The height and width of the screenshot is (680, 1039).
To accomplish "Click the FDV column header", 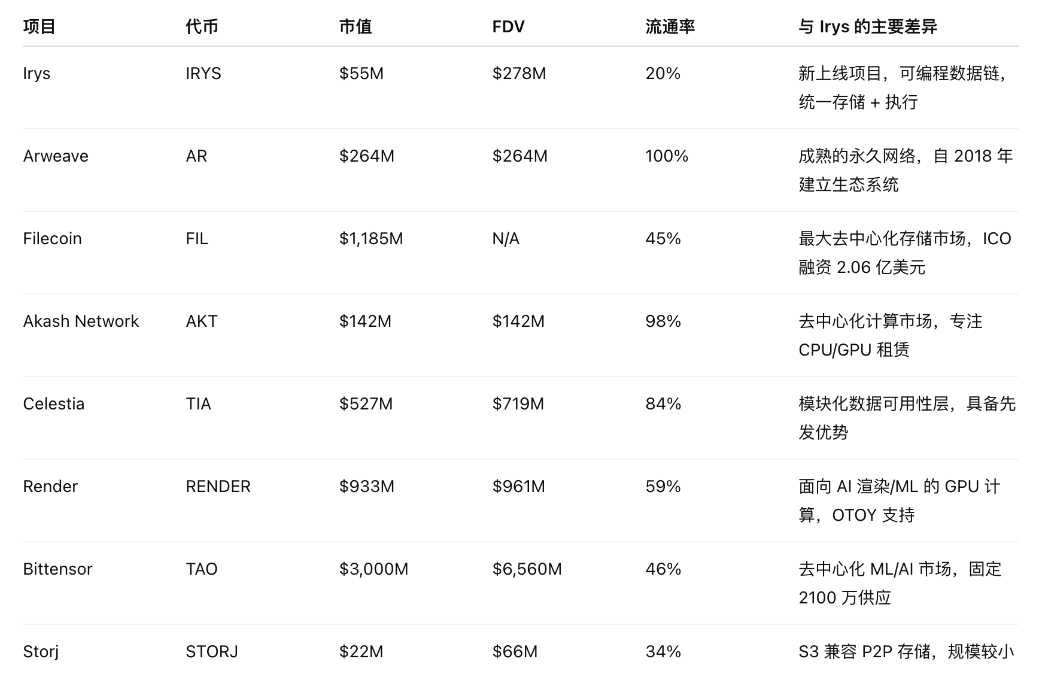I will (x=508, y=27).
